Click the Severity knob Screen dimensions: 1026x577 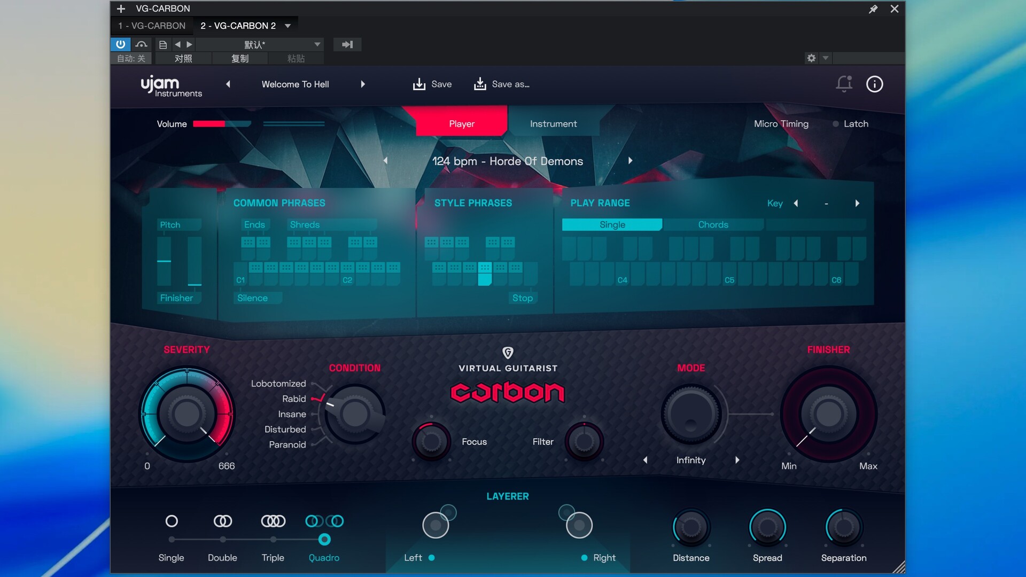(x=186, y=414)
